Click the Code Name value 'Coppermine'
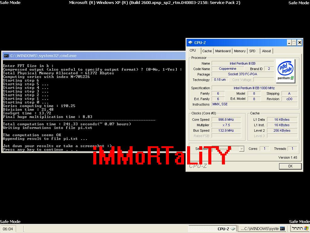Screen dimensions: 310x233 227,69
